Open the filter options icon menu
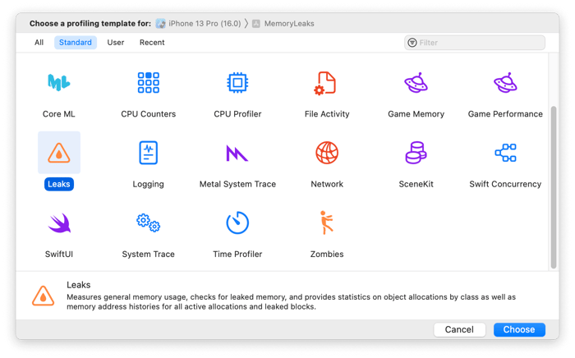Viewport: 575px width, 358px height. pos(412,43)
